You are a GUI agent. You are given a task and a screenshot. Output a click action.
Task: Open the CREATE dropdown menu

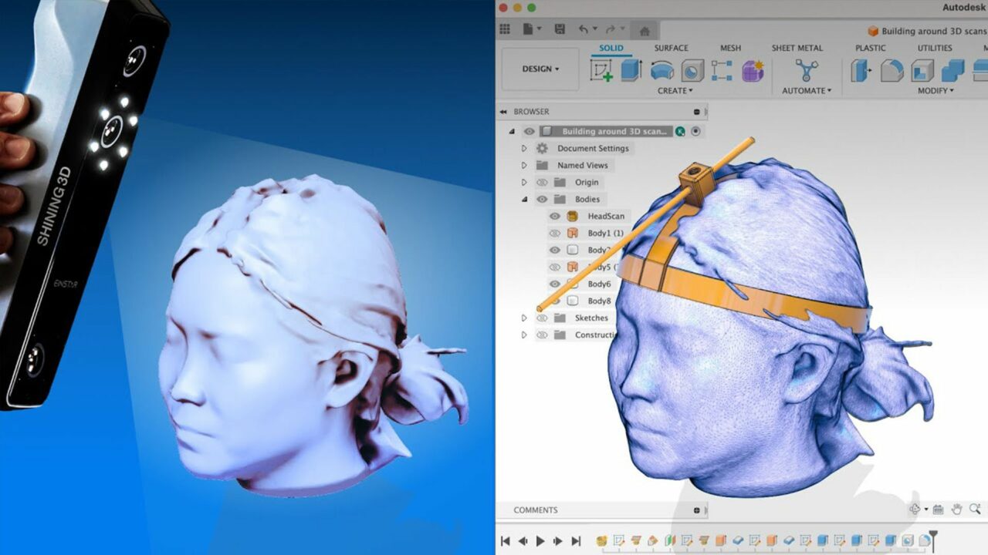pyautogui.click(x=675, y=90)
